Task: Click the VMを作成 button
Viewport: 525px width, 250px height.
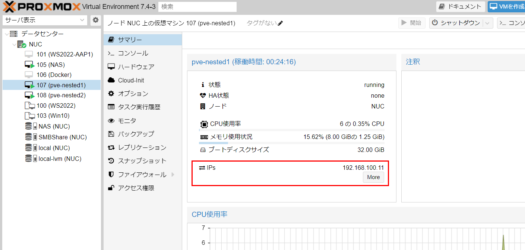Action: pyautogui.click(x=506, y=6)
